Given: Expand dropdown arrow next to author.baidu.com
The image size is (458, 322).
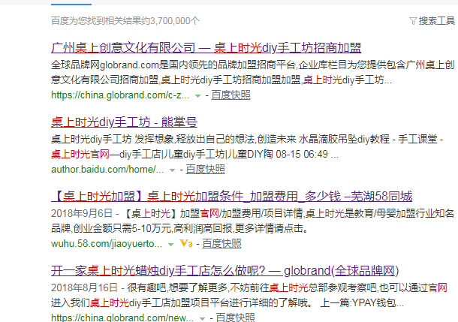Looking at the screenshot, I should (x=172, y=170).
